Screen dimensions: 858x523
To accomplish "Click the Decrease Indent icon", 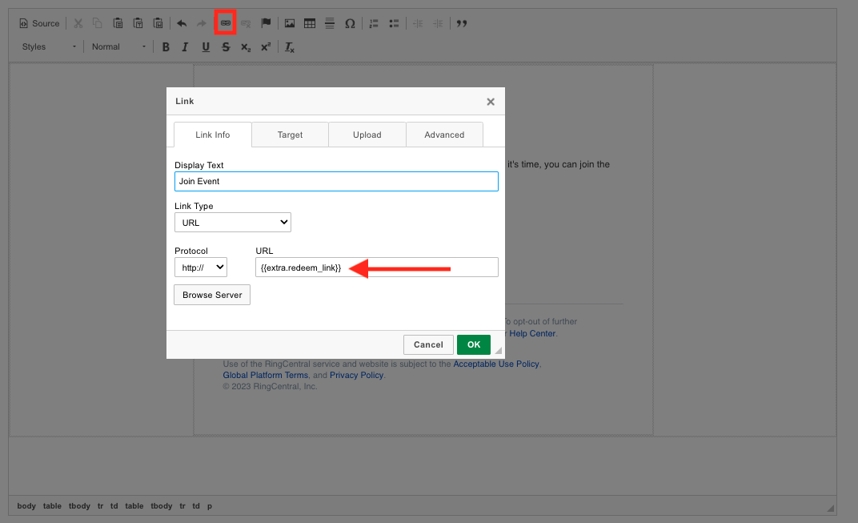I will (418, 23).
